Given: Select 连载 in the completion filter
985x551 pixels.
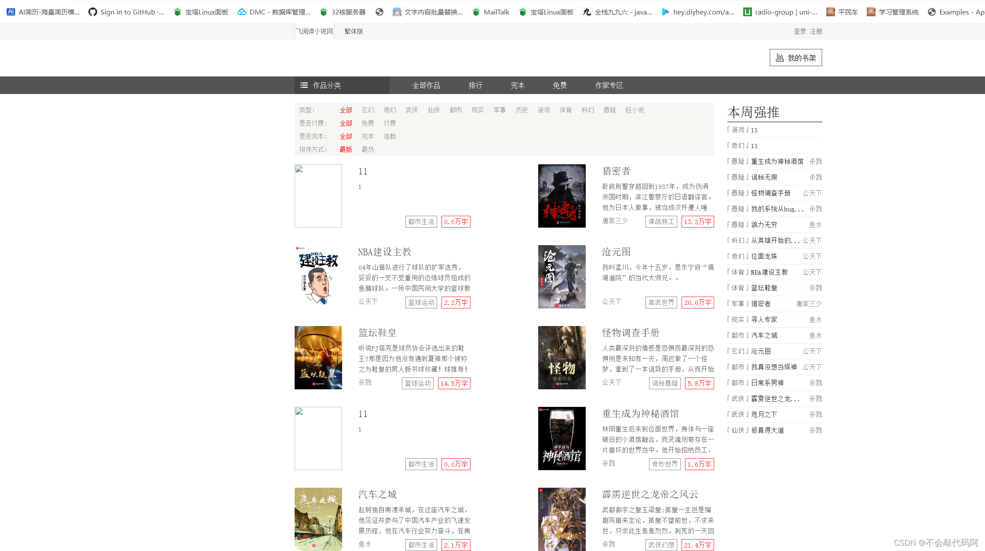Looking at the screenshot, I should coord(390,136).
